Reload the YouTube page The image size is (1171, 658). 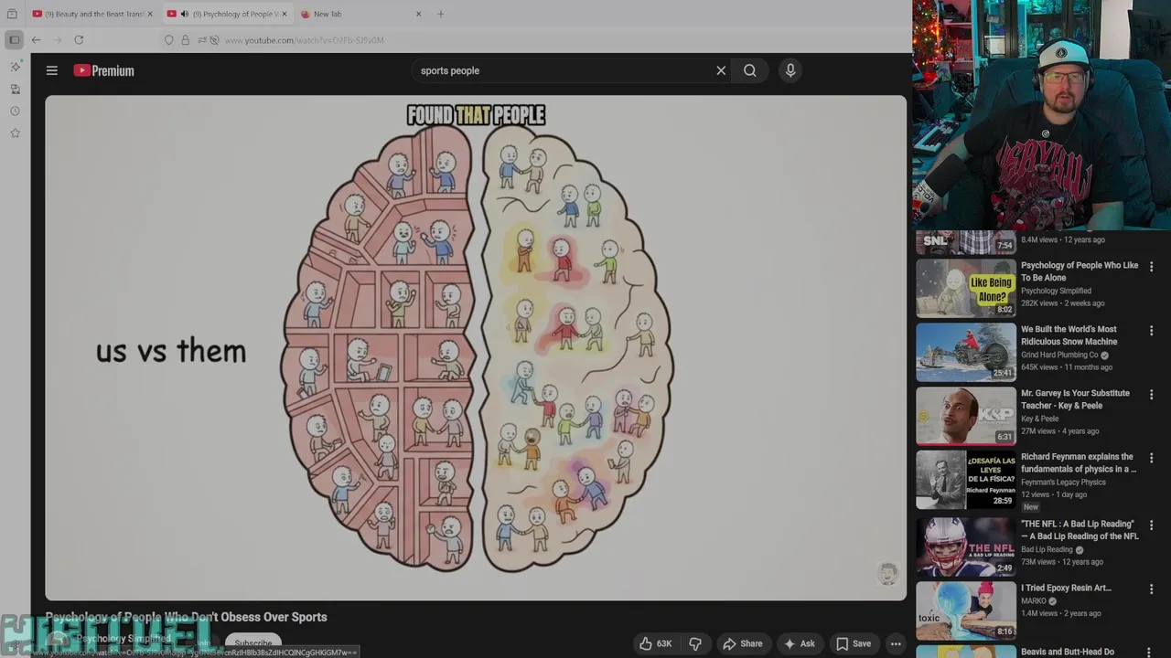tap(79, 40)
